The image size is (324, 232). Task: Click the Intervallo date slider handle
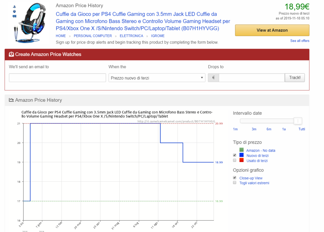[x=298, y=121]
